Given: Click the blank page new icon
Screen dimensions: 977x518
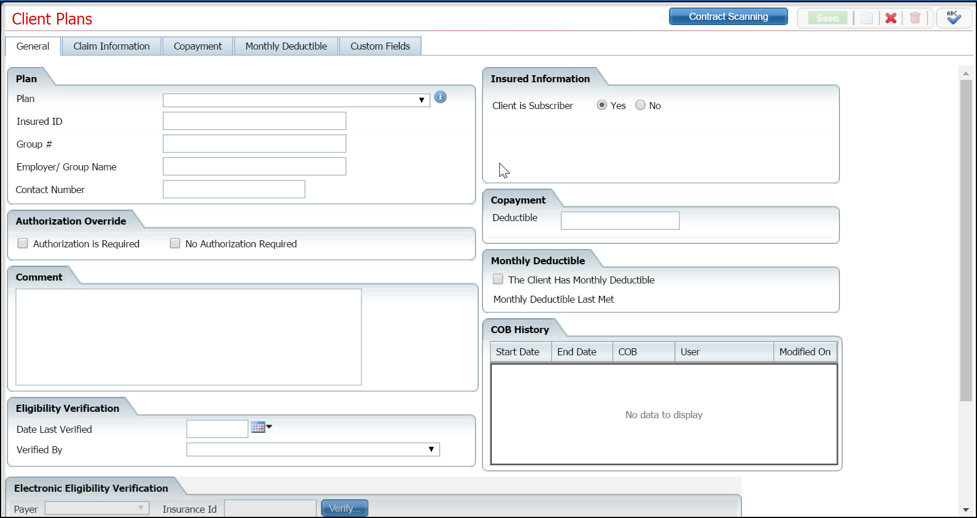Looking at the screenshot, I should [867, 18].
